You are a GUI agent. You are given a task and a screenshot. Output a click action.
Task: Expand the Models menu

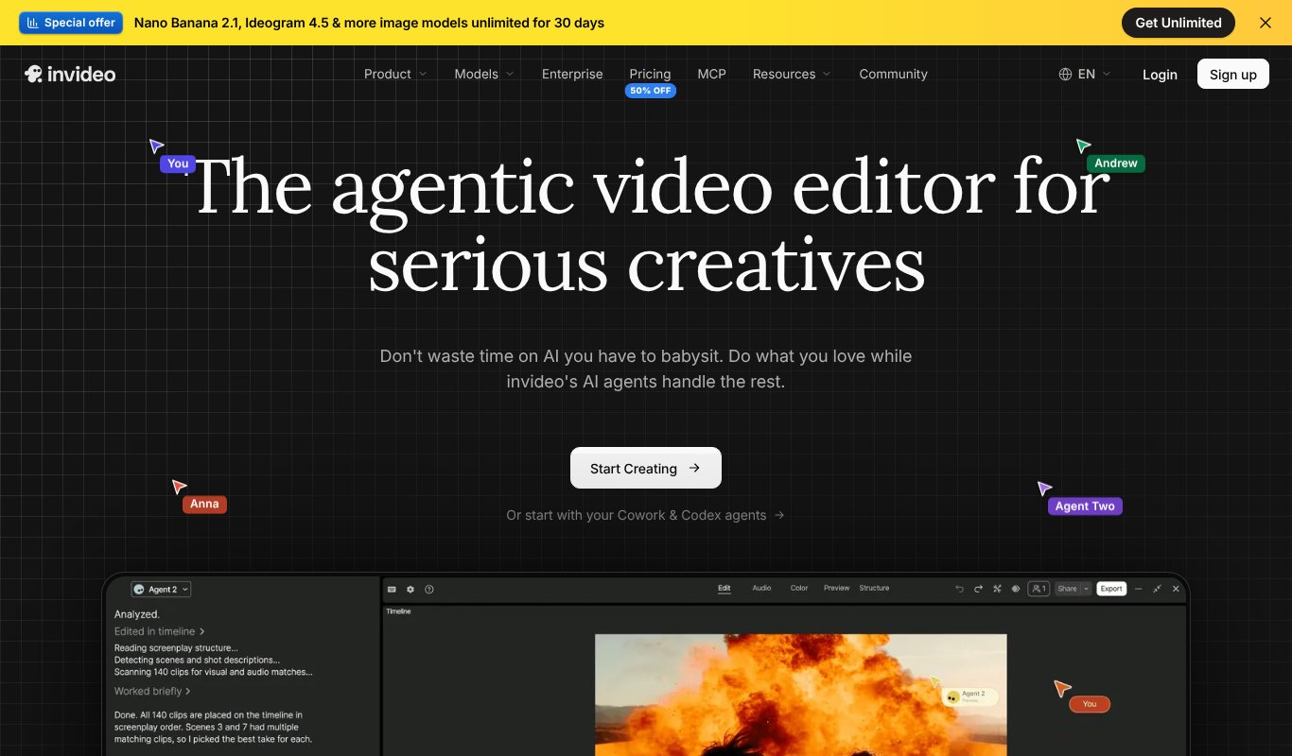[x=484, y=74]
